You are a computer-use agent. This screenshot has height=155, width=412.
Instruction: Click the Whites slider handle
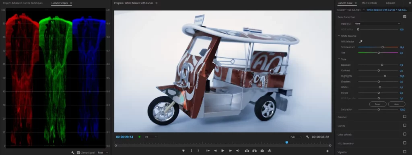(x=380, y=87)
